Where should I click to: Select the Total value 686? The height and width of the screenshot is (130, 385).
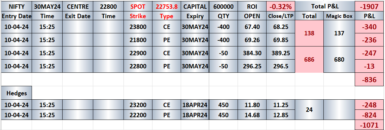[309, 59]
